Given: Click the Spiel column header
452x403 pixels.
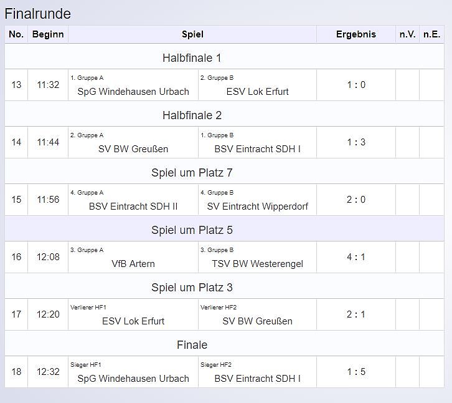Looking at the screenshot, I should [192, 34].
